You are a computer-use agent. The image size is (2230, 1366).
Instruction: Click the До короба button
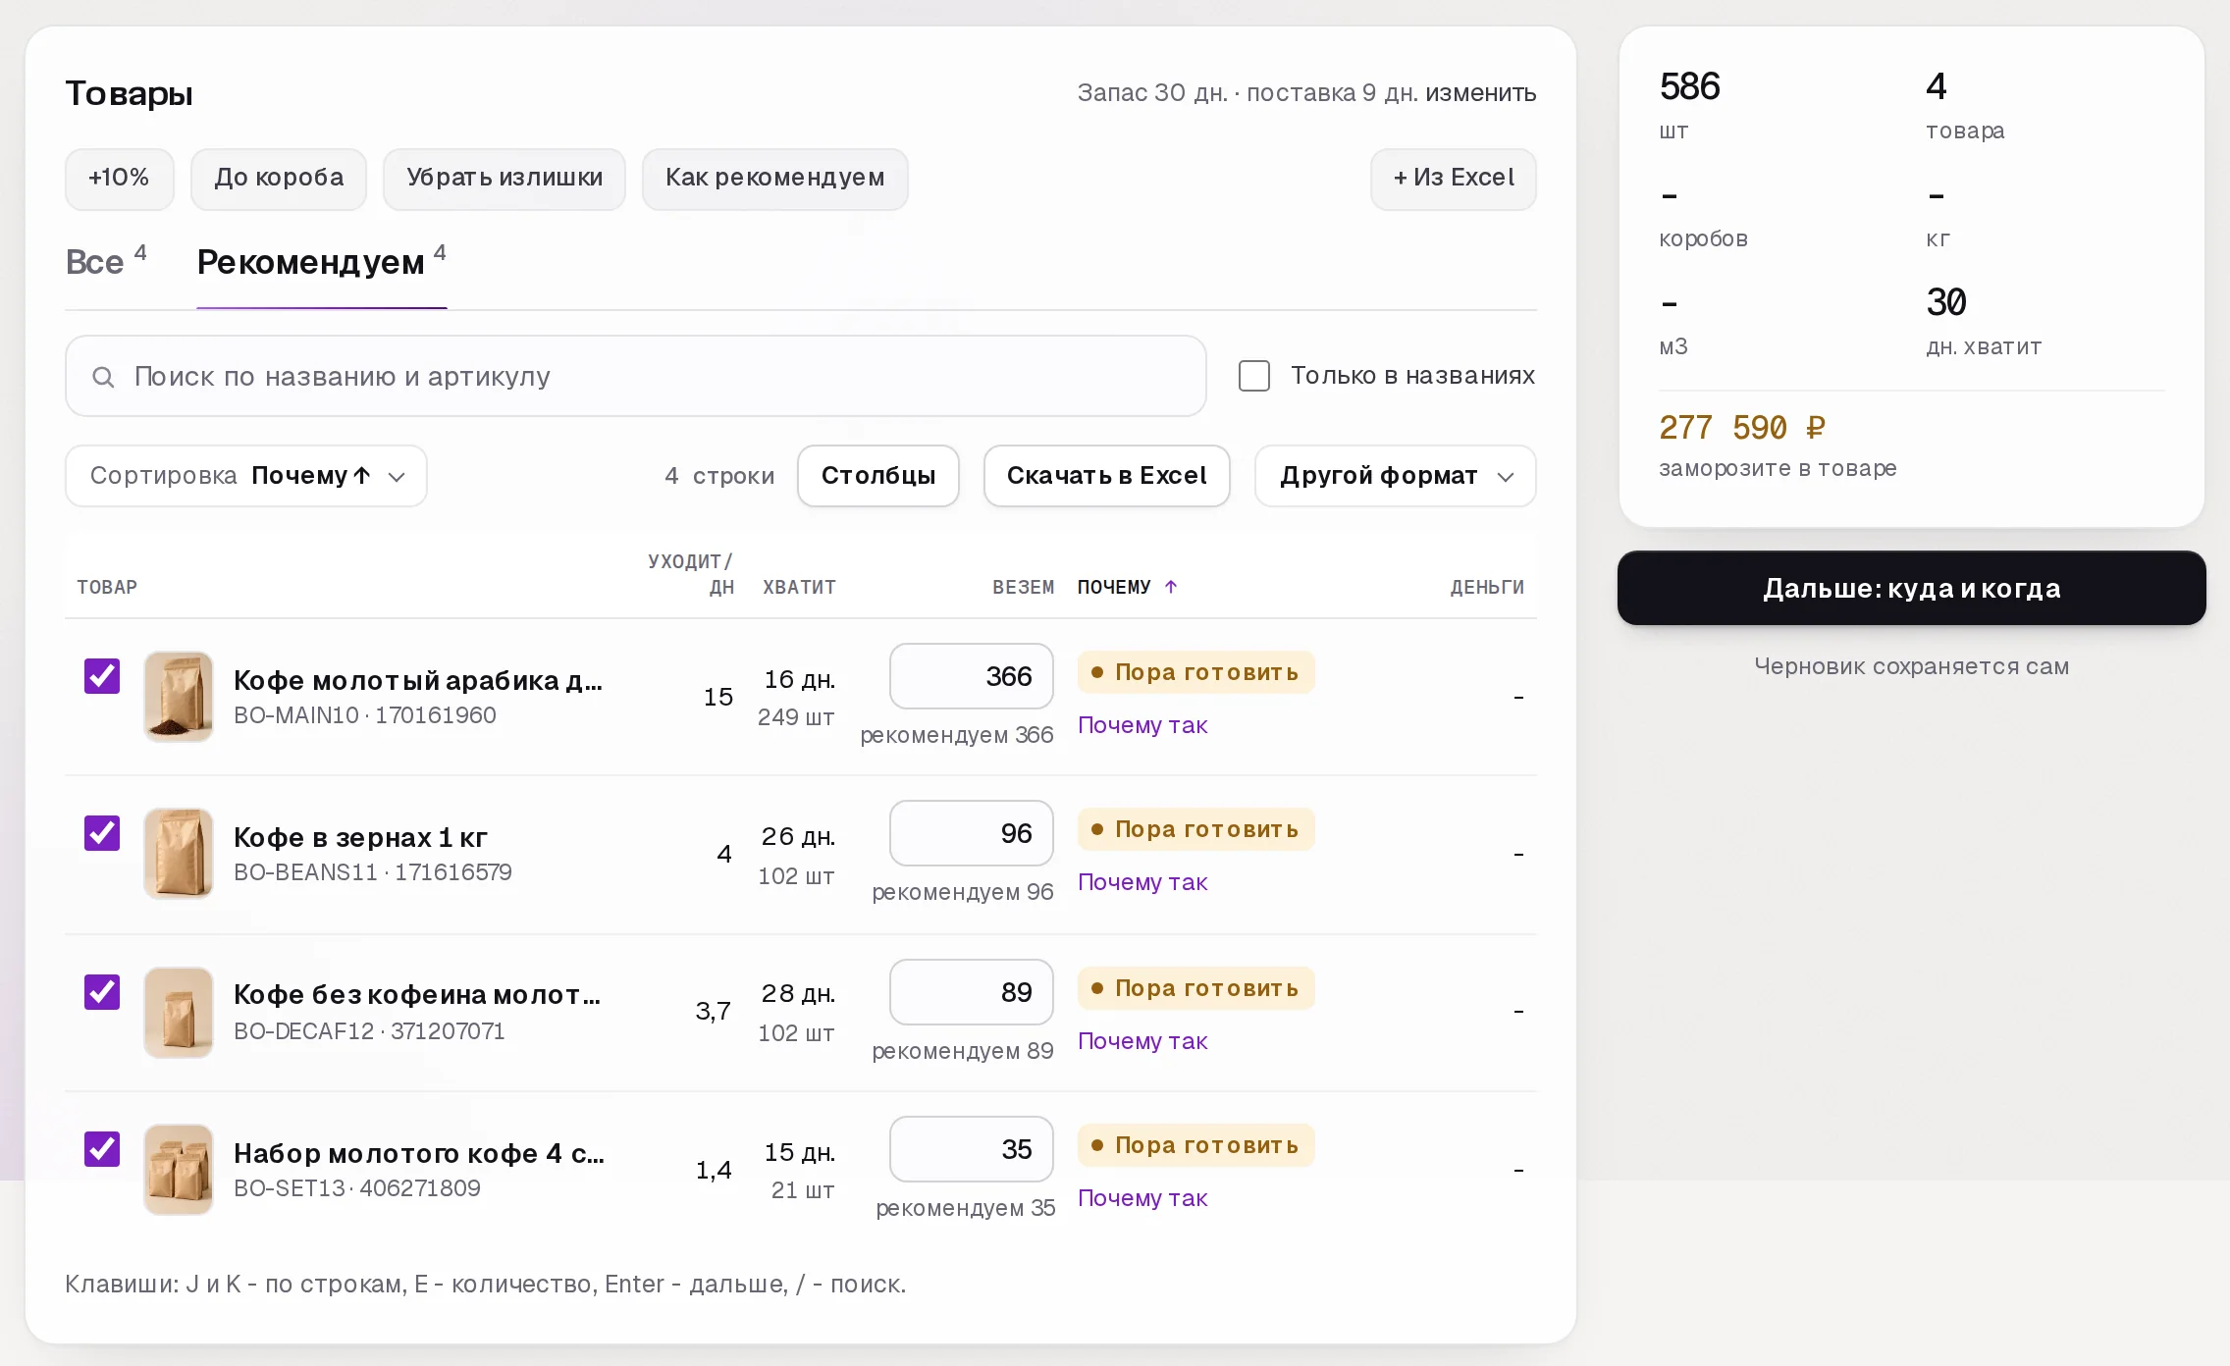point(279,179)
